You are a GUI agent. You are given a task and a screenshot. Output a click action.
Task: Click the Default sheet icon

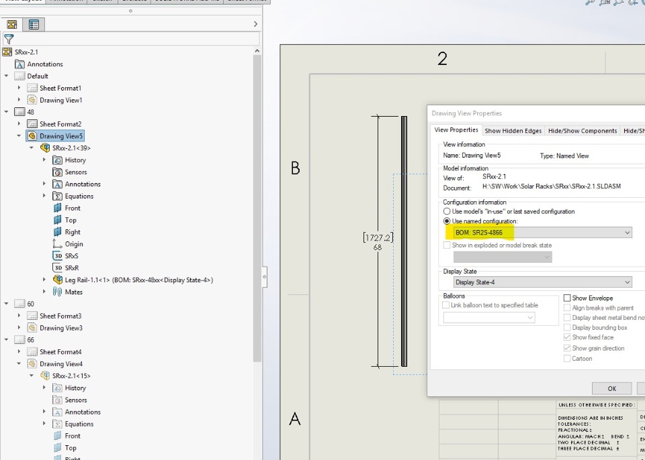tap(19, 76)
